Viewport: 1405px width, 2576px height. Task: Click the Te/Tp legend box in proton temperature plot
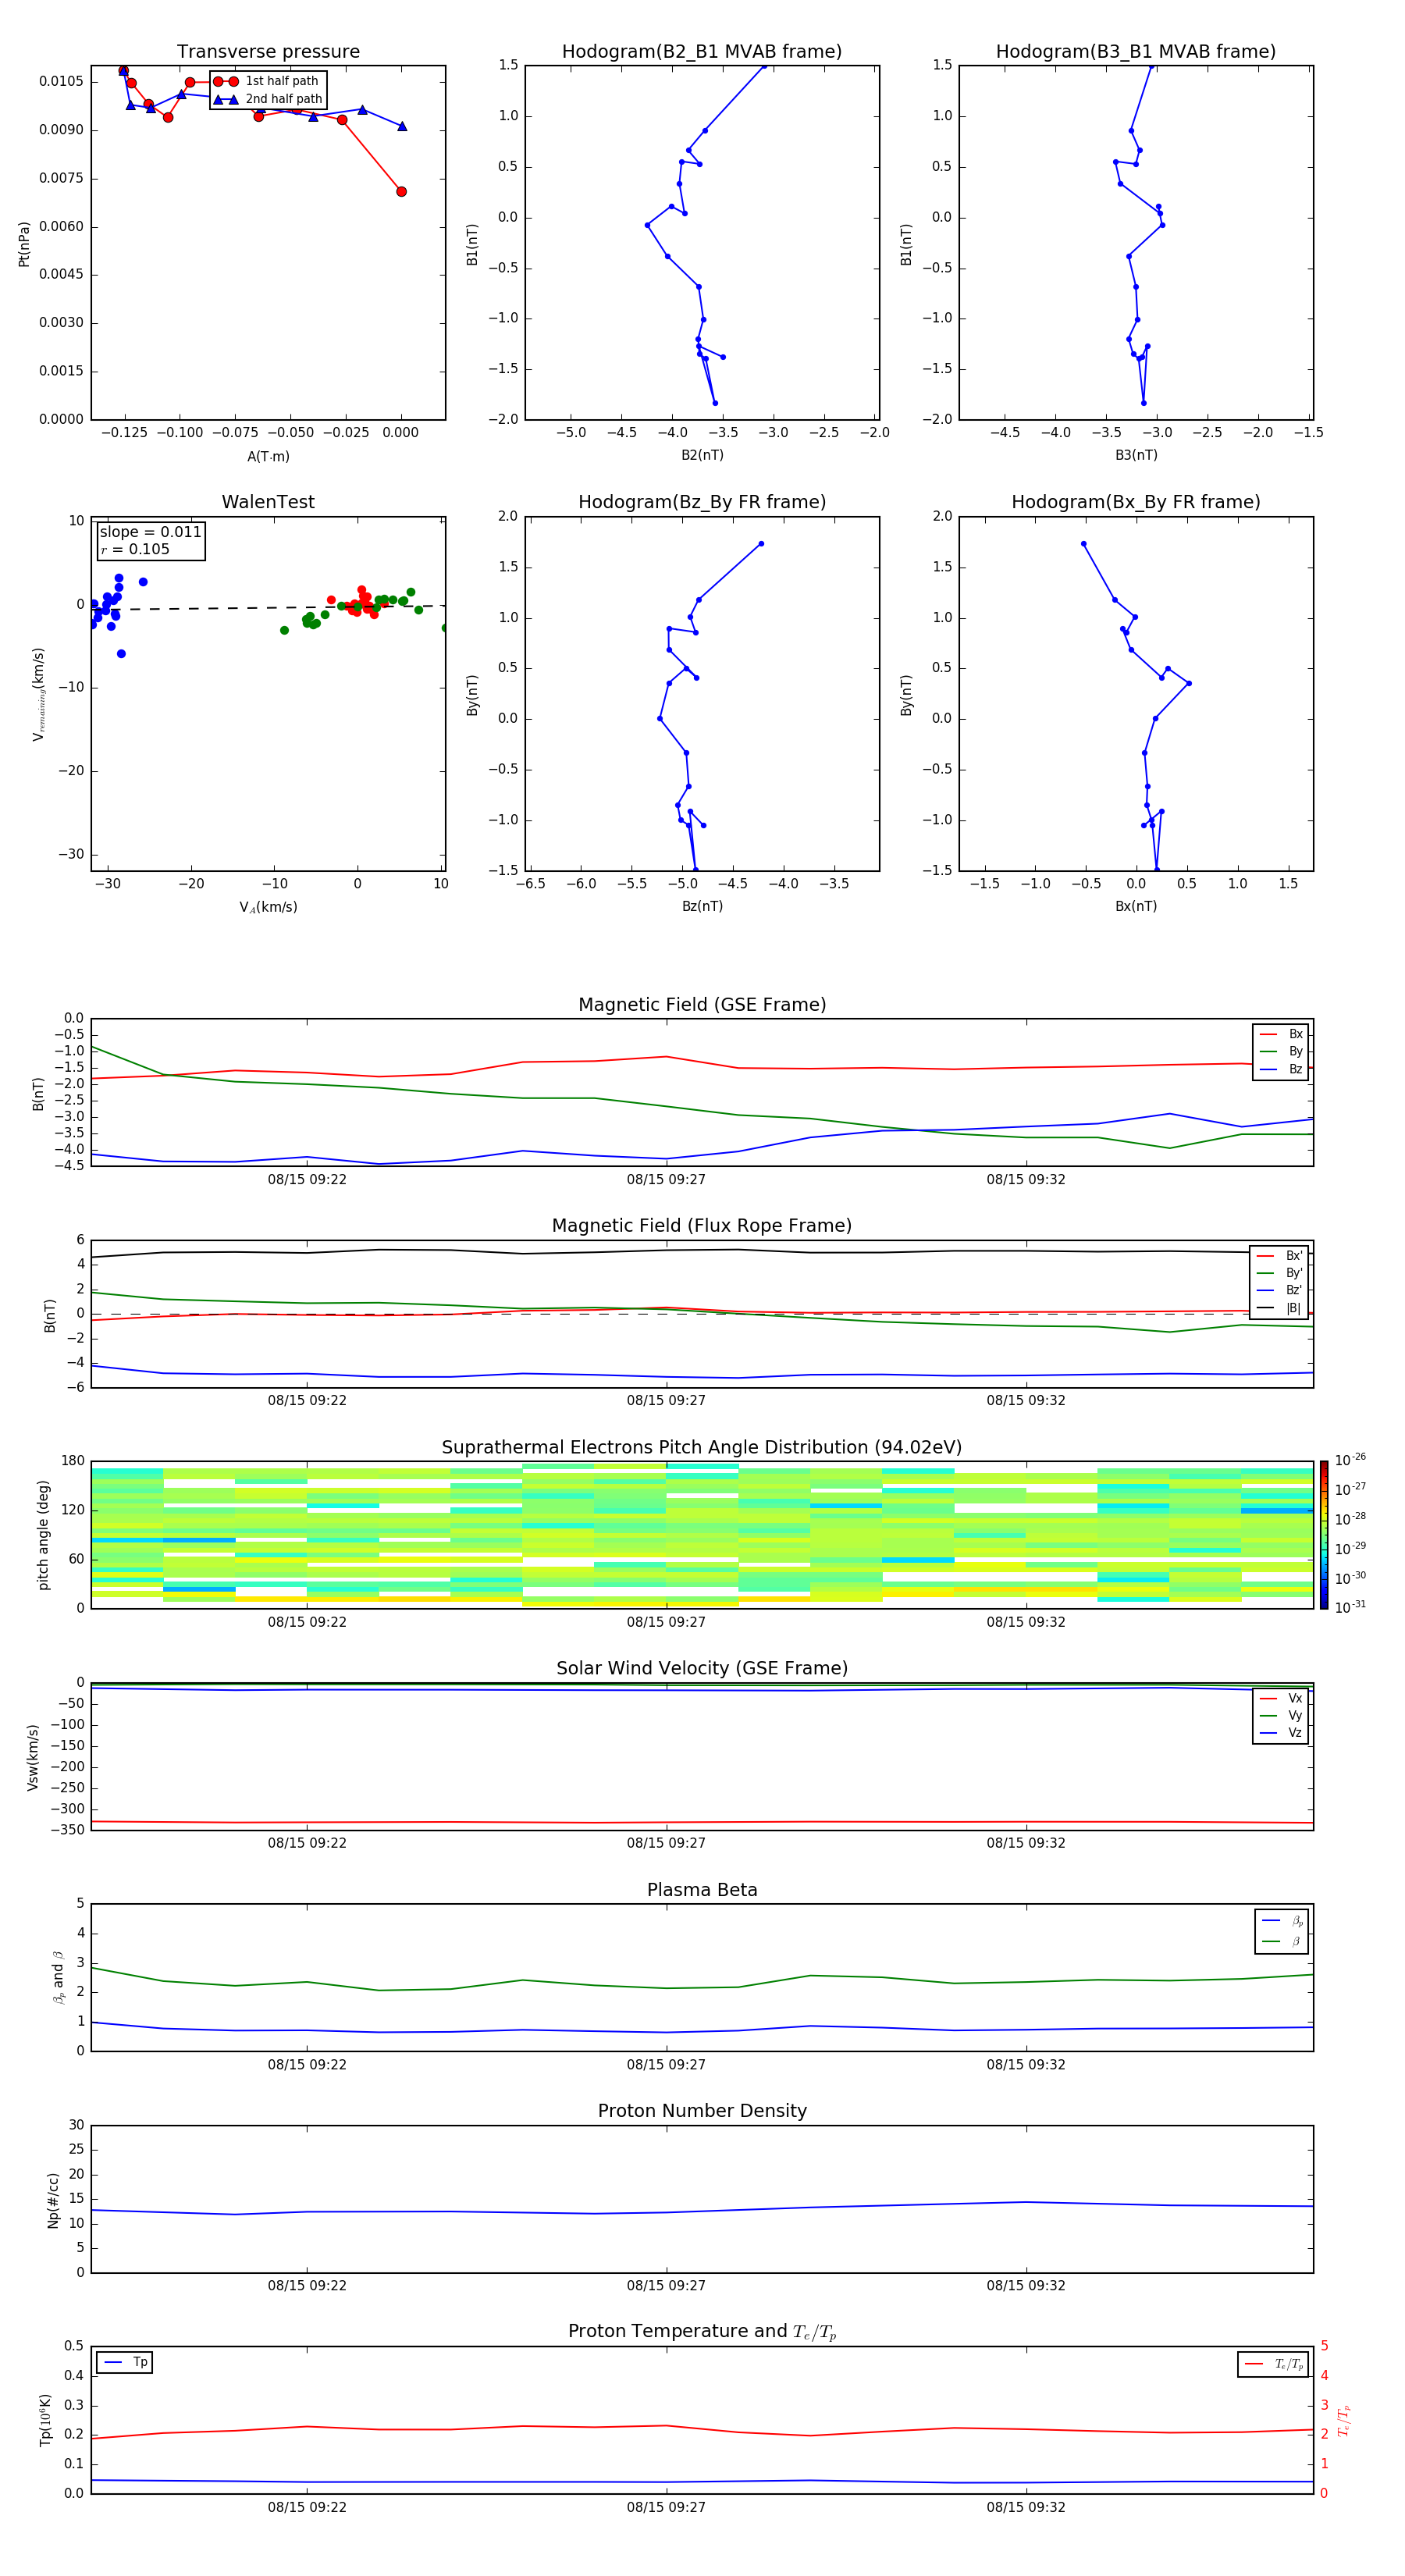1273,2364
